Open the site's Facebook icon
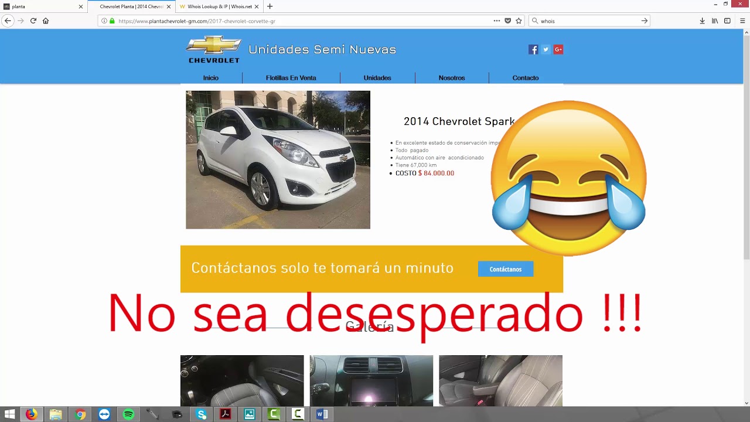The width and height of the screenshot is (750, 422). (x=533, y=49)
